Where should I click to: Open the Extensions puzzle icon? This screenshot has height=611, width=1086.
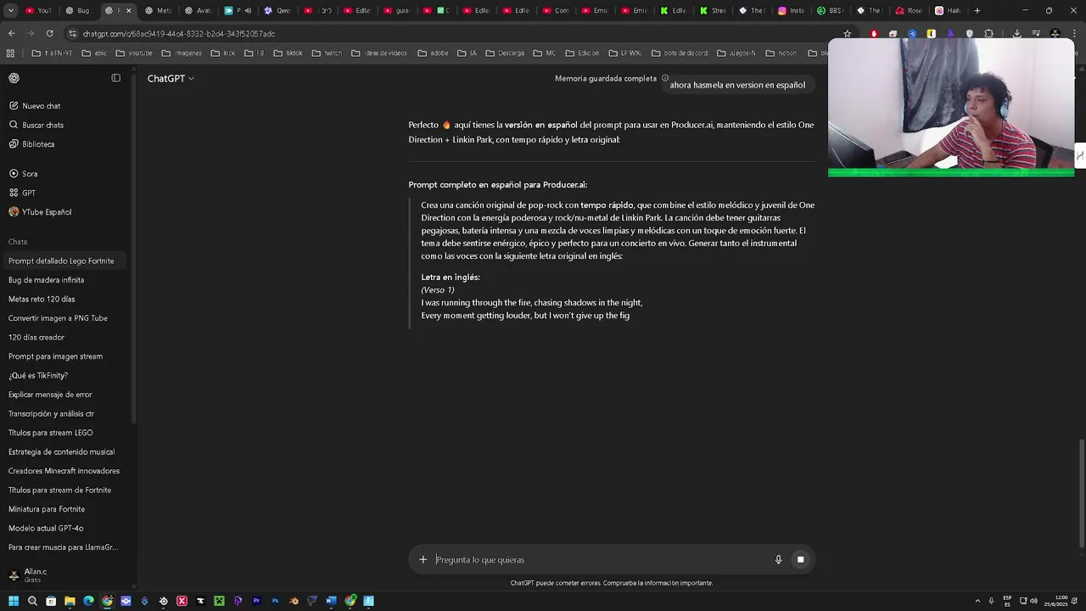click(x=988, y=33)
